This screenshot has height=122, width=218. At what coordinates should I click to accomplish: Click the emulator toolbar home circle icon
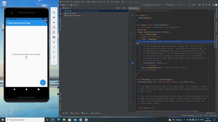(x=54, y=52)
